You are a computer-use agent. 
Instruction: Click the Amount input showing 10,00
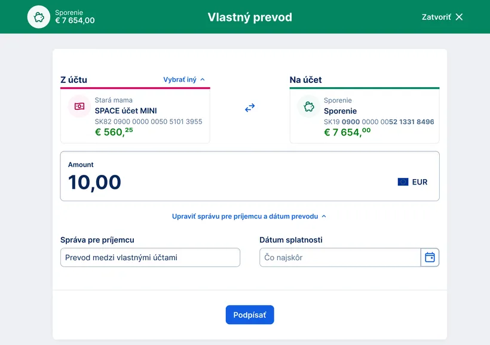tap(94, 182)
